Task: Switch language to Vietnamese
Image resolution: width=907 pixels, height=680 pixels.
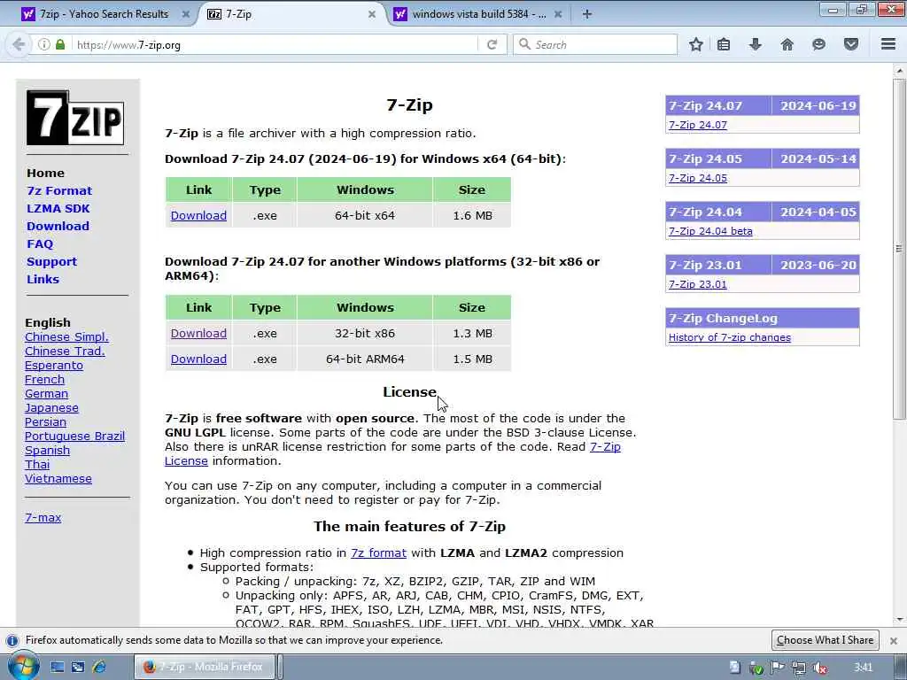Action: coord(58,479)
